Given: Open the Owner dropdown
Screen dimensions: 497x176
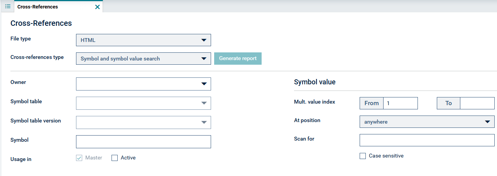Looking at the screenshot, I should pyautogui.click(x=144, y=84).
